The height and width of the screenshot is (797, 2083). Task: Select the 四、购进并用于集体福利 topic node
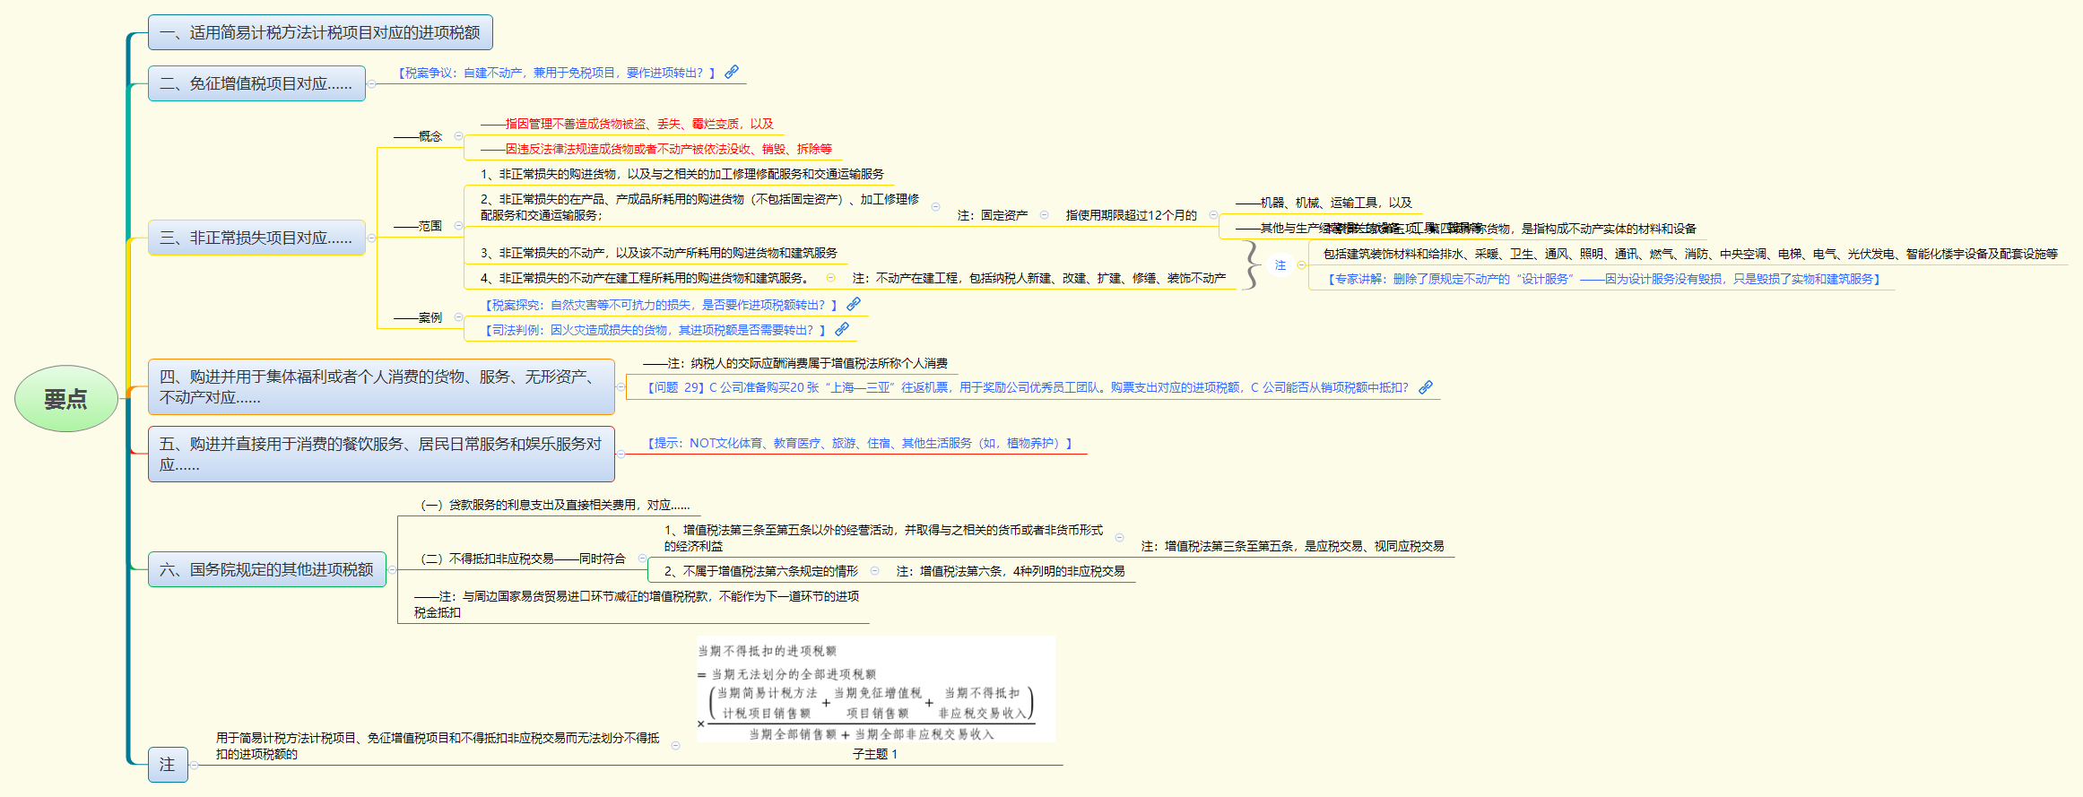(381, 387)
